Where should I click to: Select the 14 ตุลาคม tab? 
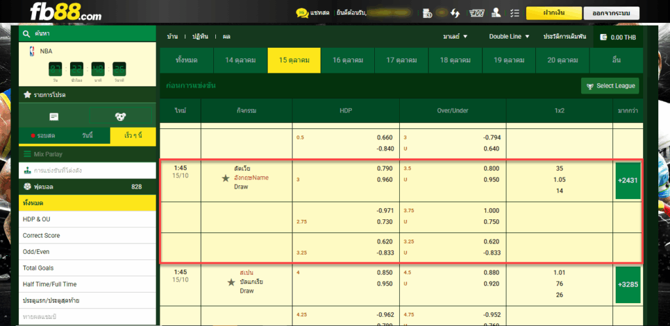pos(241,60)
